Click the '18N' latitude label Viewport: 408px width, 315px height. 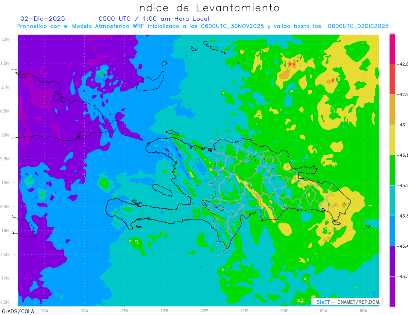click(5, 230)
